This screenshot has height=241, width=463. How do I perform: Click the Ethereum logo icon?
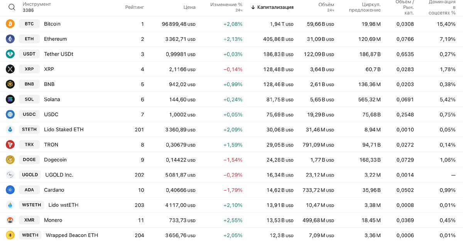point(10,39)
